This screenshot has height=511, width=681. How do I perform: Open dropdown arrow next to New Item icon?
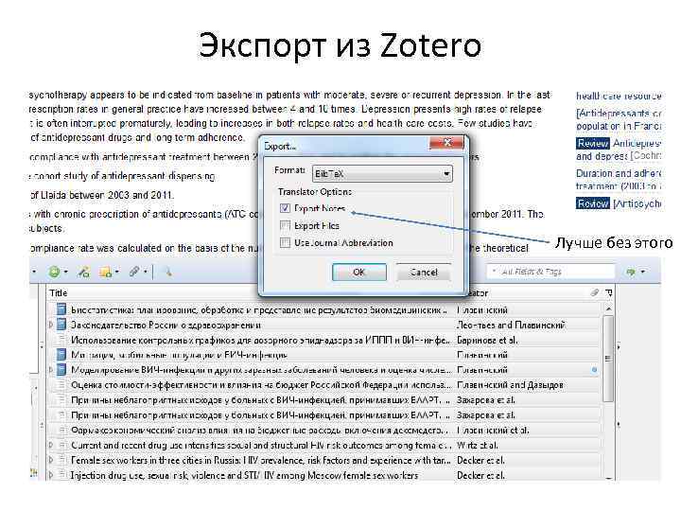[x=66, y=273]
